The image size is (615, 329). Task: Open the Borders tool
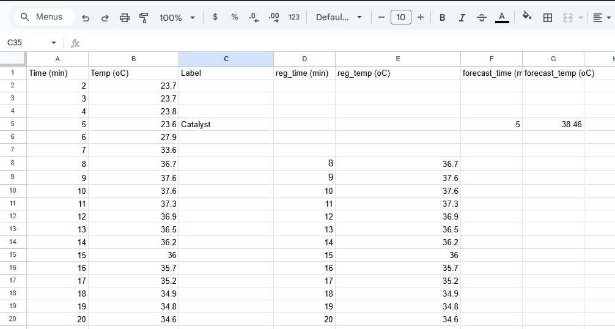548,18
